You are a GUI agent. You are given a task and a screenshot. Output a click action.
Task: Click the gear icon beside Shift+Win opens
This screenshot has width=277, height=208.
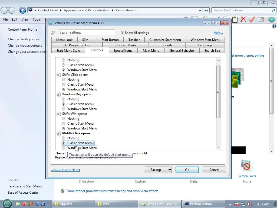58,114
